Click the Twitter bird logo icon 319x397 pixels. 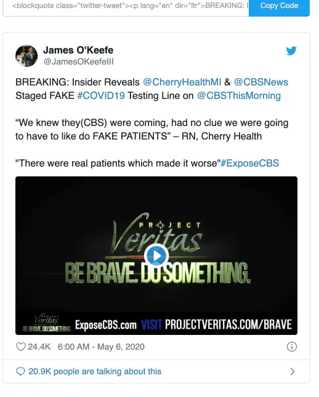pos(291,50)
